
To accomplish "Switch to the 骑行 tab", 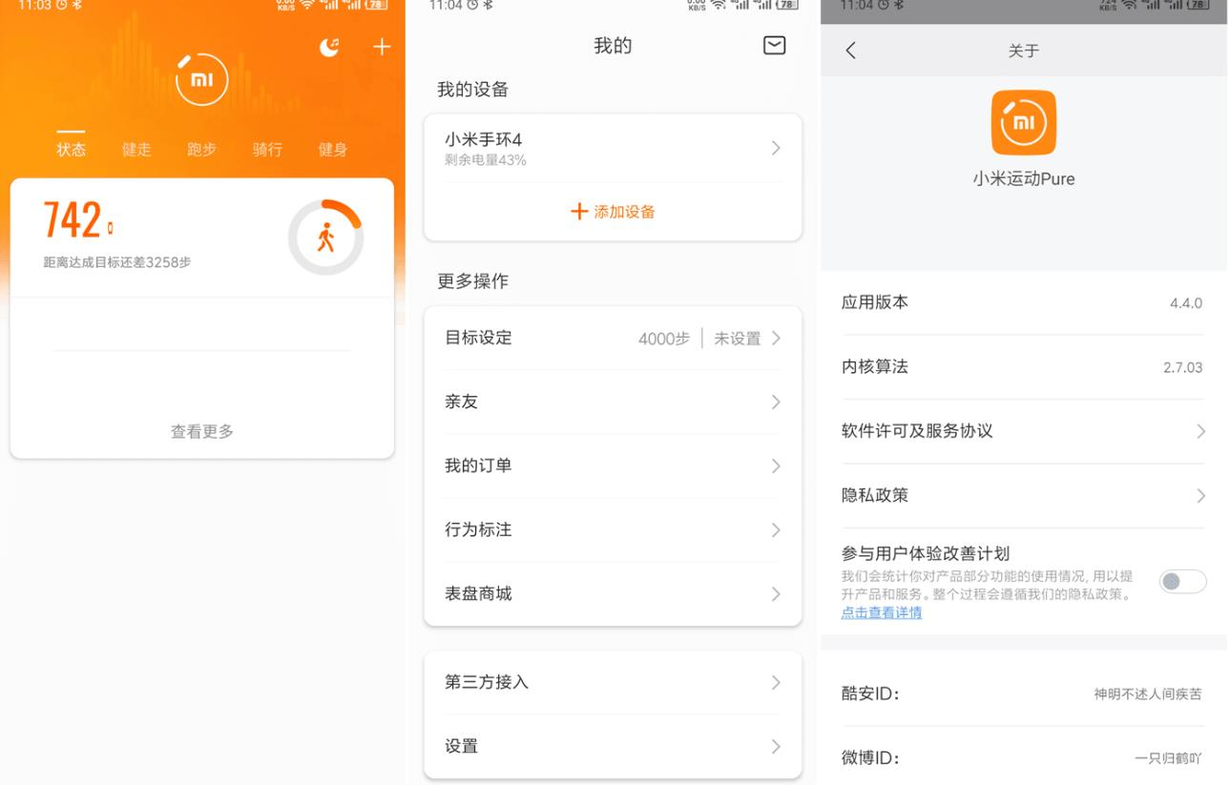I will point(267,149).
